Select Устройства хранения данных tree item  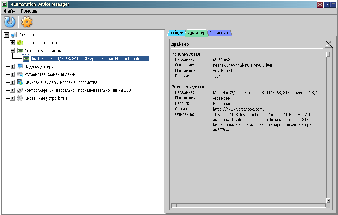pos(51,74)
